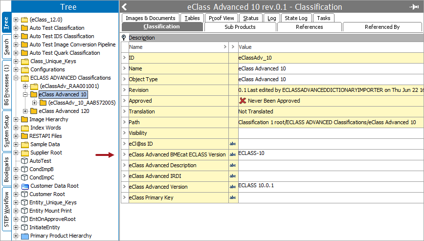The width and height of the screenshot is (424, 241).
Task: Collapse ECLASS ADVANCED Classifications node
Action: coord(16,78)
